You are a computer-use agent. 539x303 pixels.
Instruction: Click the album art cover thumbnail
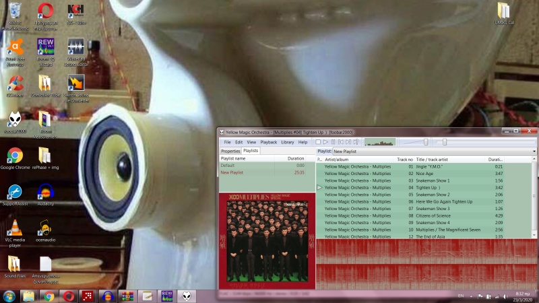click(267, 241)
